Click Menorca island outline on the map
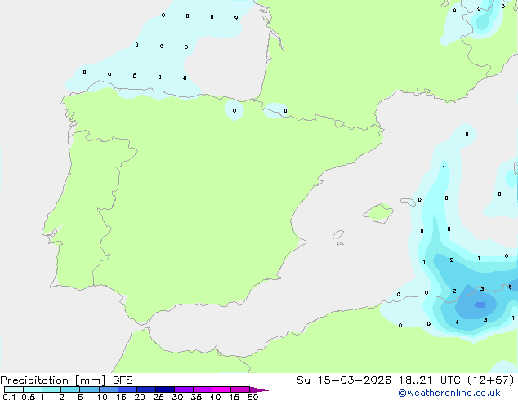Image resolution: width=518 pixels, height=400 pixels. (x=408, y=202)
